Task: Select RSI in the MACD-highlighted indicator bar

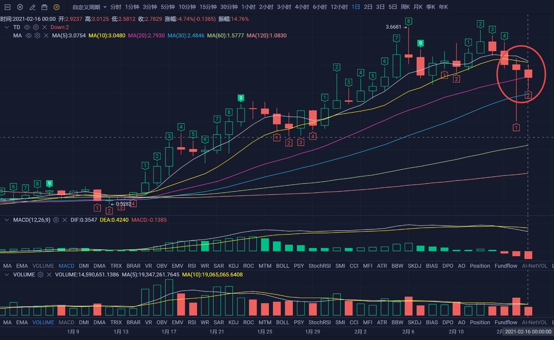Action: (192, 266)
